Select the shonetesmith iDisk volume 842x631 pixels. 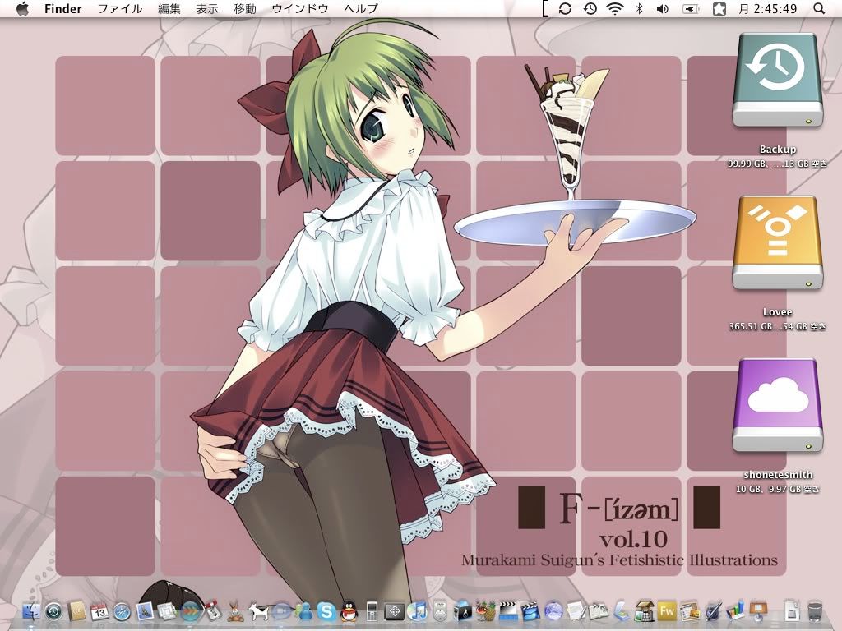(x=778, y=406)
